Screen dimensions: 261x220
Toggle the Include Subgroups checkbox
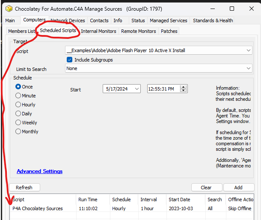point(70,60)
